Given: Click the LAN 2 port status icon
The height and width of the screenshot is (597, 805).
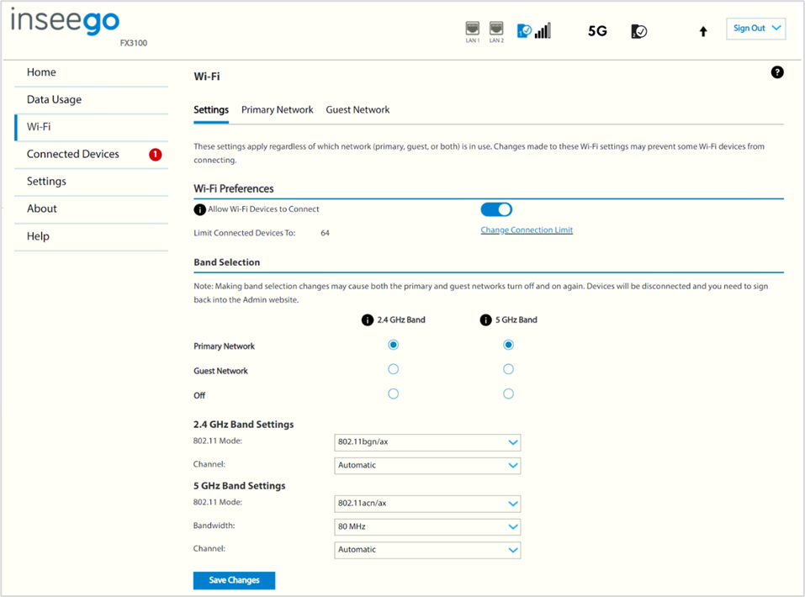Looking at the screenshot, I should (x=496, y=29).
